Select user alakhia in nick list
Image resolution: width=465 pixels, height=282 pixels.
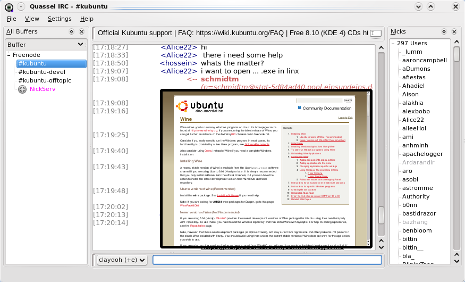pos(412,103)
